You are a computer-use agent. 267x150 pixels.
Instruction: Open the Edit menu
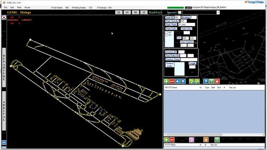tap(12, 7)
